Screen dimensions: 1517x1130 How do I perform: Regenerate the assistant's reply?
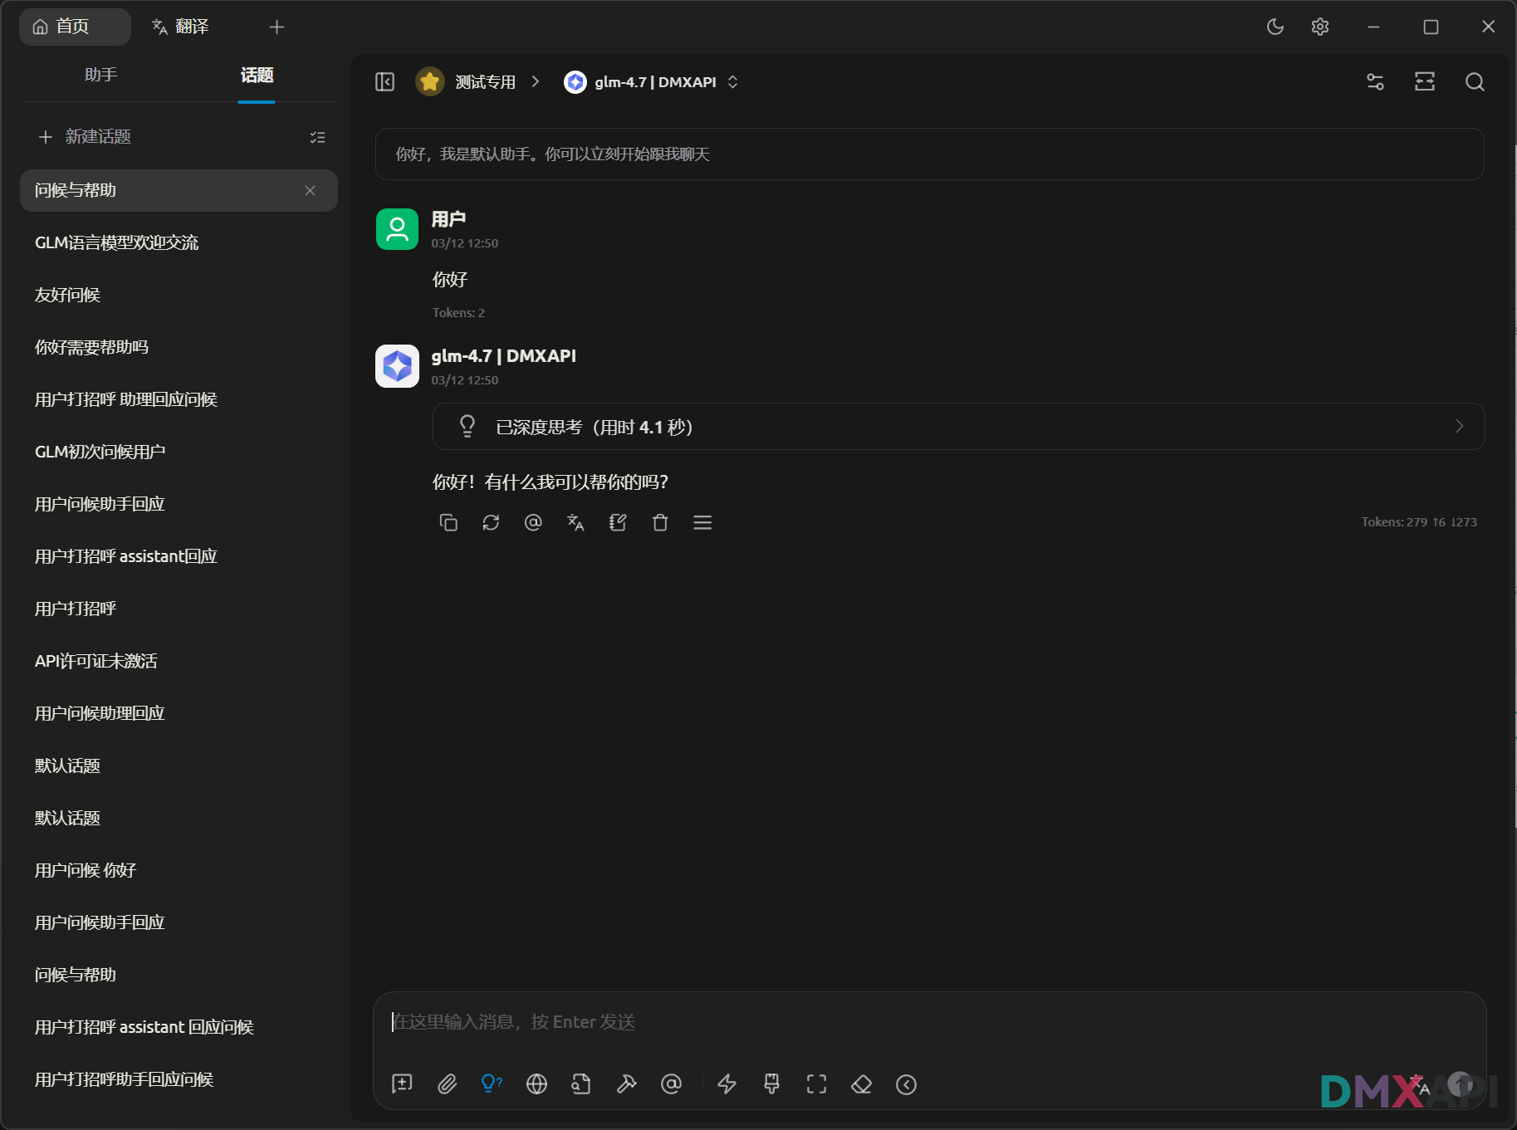[491, 522]
